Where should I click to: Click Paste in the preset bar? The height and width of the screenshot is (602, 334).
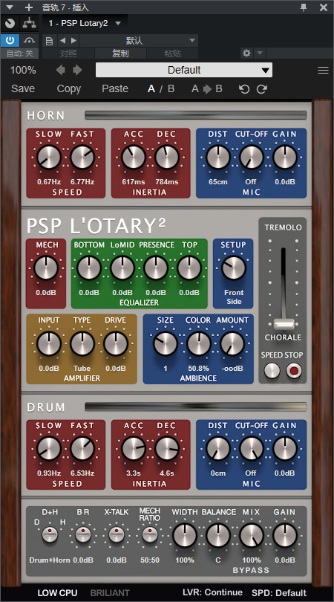click(x=115, y=88)
